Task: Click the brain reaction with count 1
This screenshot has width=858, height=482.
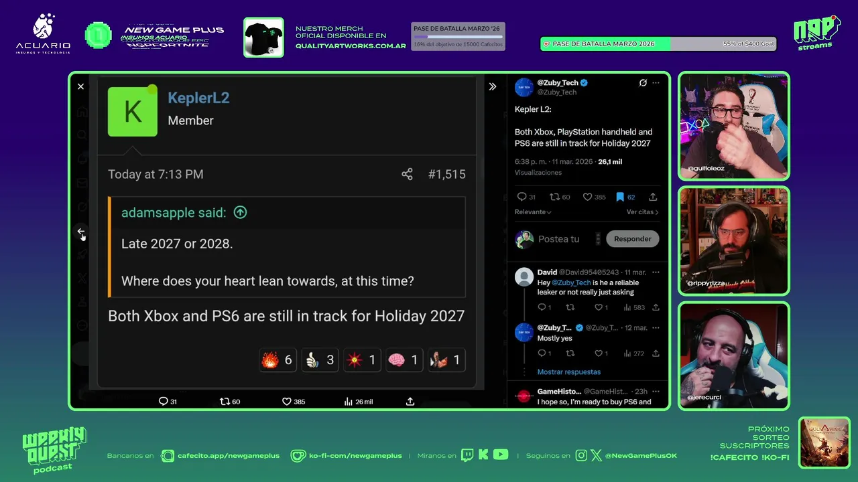Action: point(403,360)
